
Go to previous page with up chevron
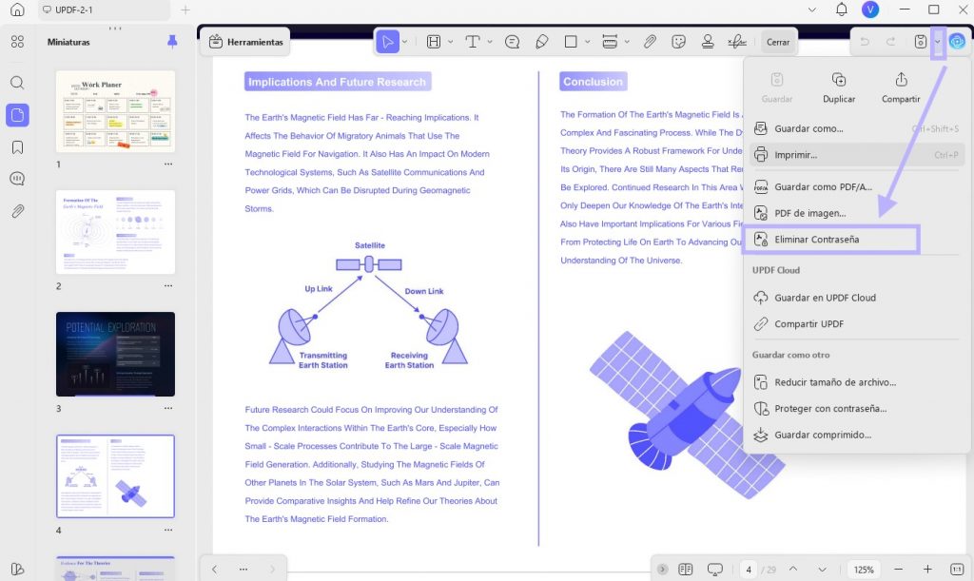pyautogui.click(x=793, y=570)
